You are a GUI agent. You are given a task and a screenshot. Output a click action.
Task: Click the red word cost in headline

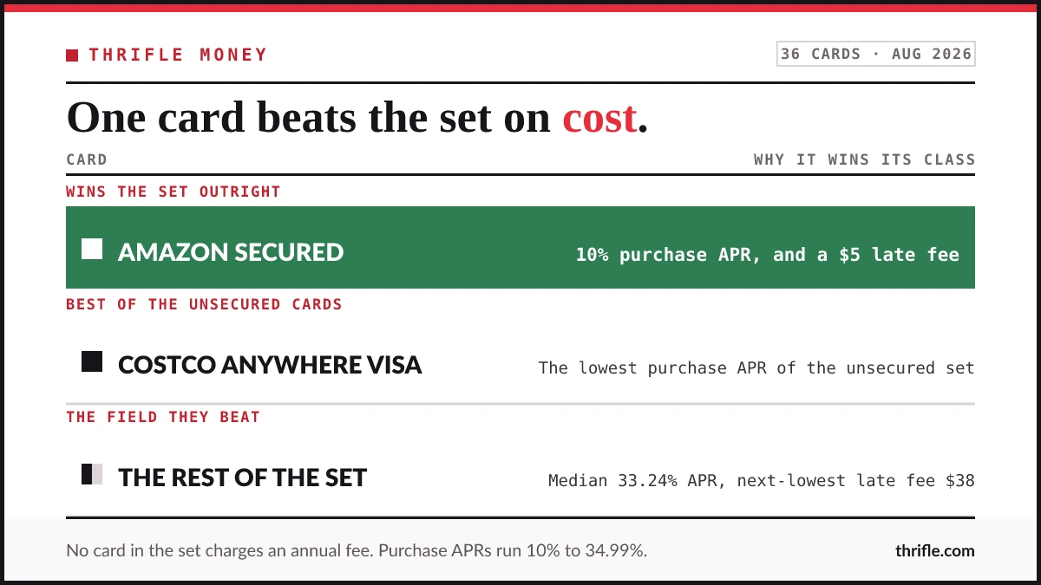[x=599, y=118]
